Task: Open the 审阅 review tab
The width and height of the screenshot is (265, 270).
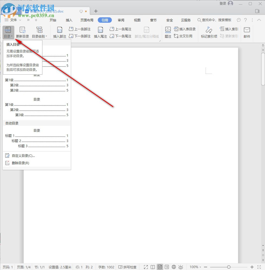Action: click(121, 20)
